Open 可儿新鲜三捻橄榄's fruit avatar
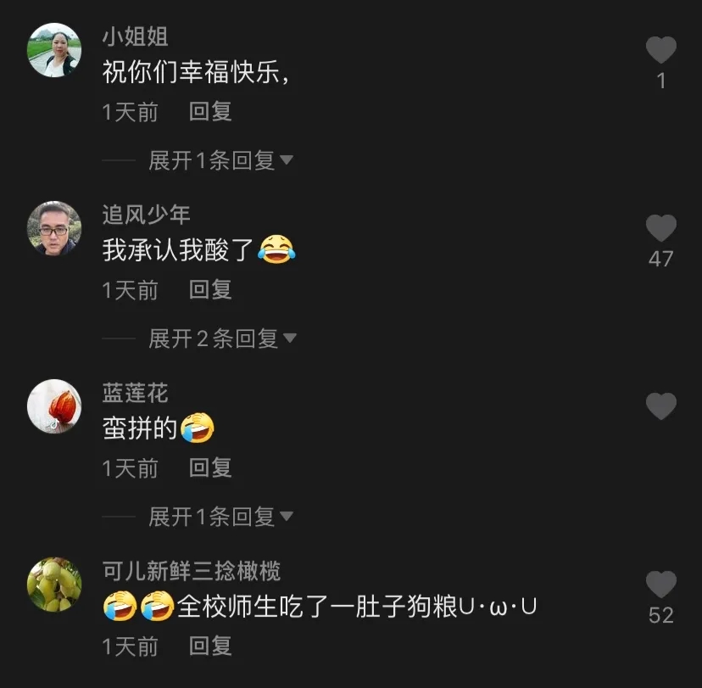Viewport: 702px width, 688px height. [x=54, y=585]
